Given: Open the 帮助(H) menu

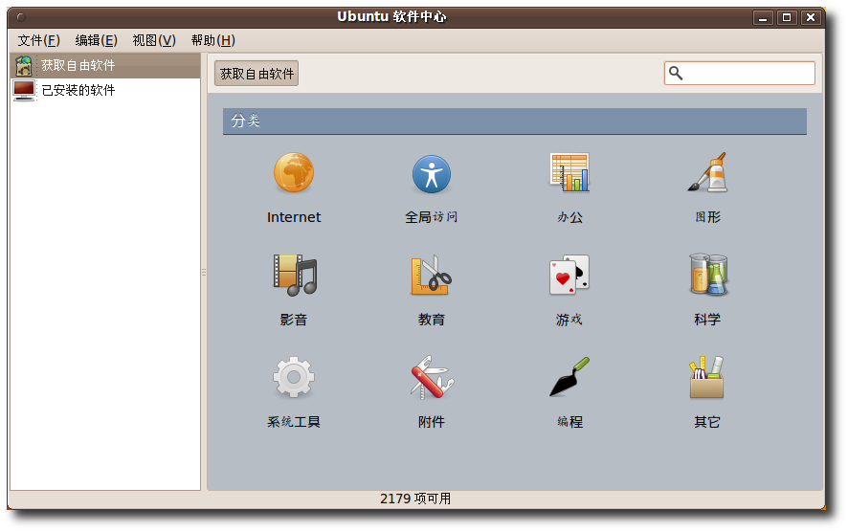Looking at the screenshot, I should pyautogui.click(x=213, y=40).
